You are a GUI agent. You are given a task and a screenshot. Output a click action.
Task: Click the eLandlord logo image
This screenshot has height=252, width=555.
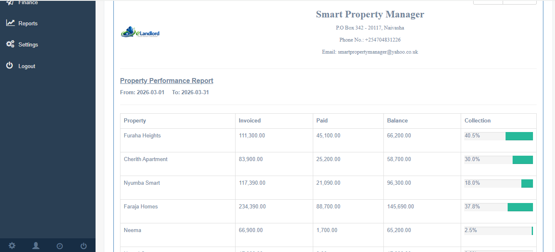(x=140, y=32)
